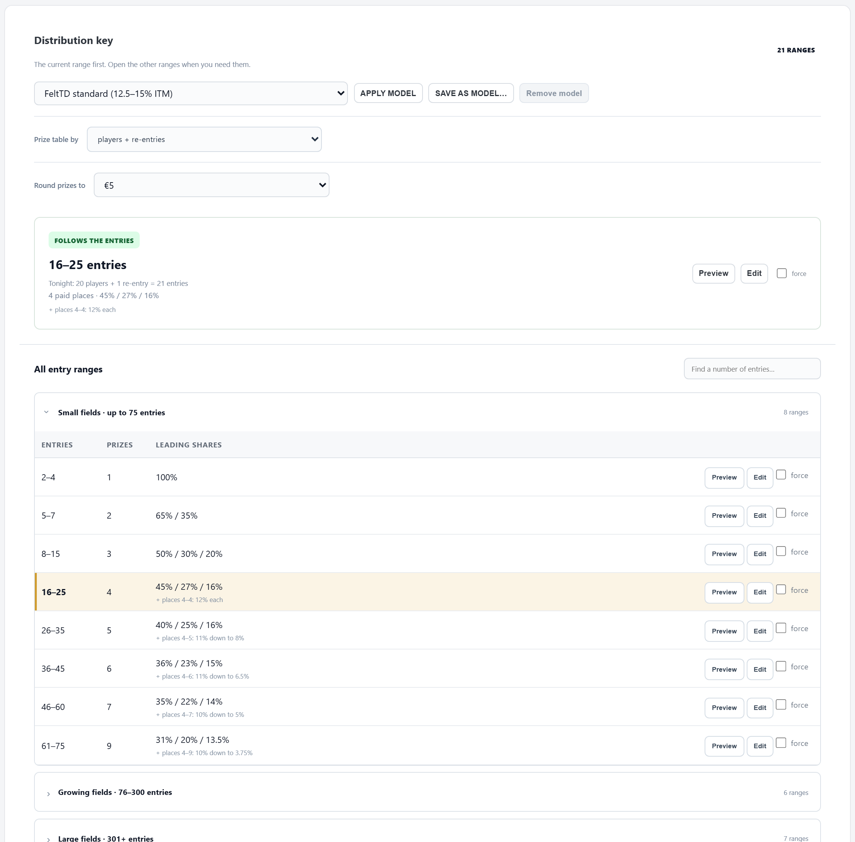This screenshot has width=855, height=842.
Task: Click the 21 RANGES label
Action: pos(796,50)
